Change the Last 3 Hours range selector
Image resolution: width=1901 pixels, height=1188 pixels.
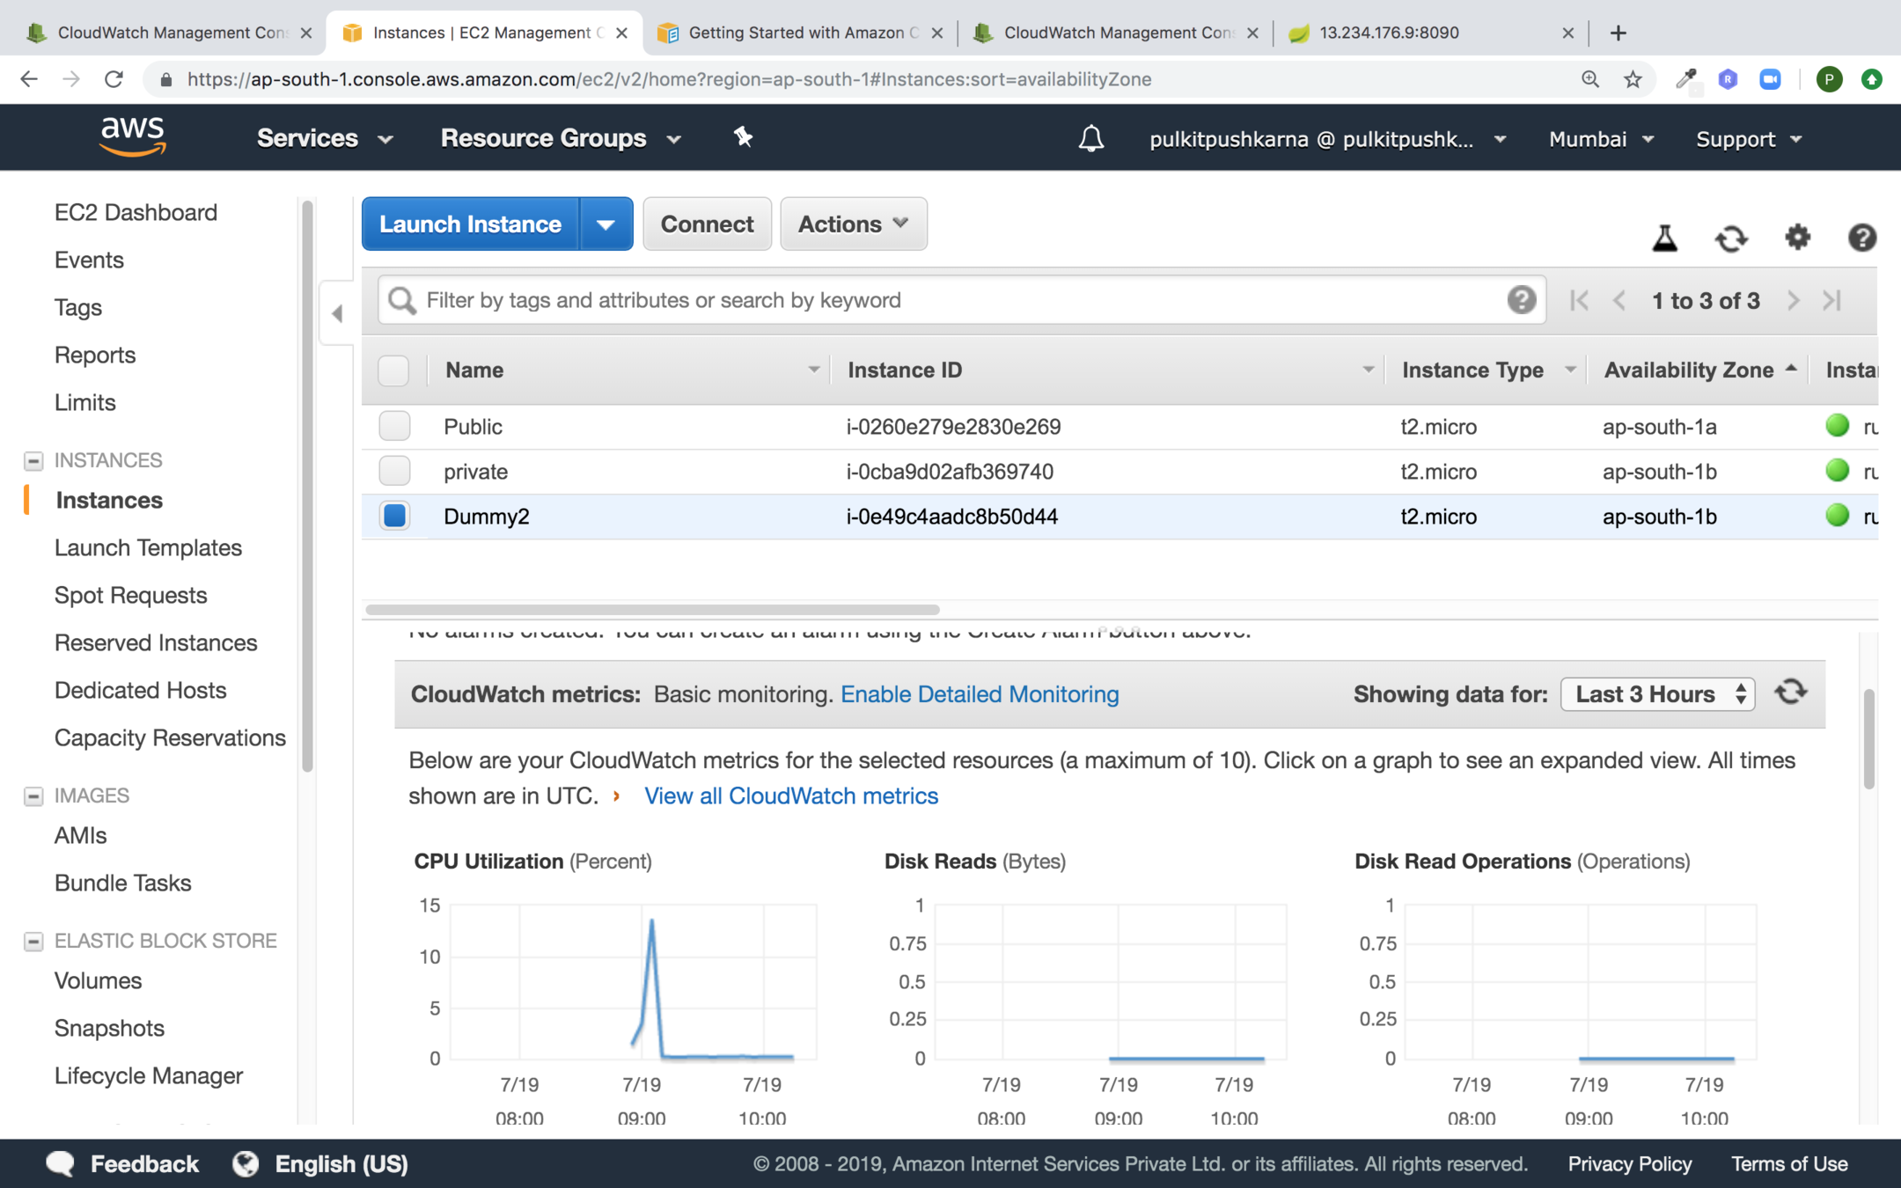(x=1657, y=694)
